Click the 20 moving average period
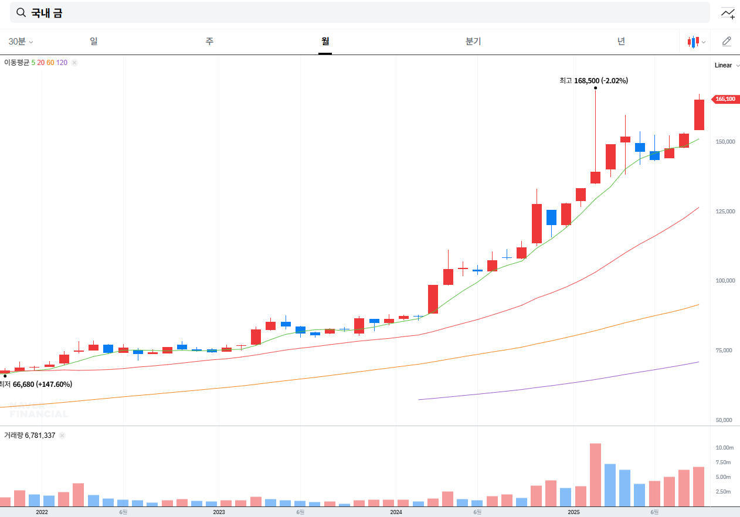The image size is (740, 517). point(41,62)
